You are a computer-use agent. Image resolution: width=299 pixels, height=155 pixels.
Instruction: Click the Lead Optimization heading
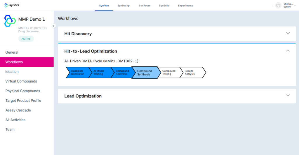point(83,96)
